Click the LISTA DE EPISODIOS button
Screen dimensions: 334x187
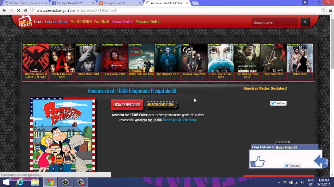click(127, 105)
